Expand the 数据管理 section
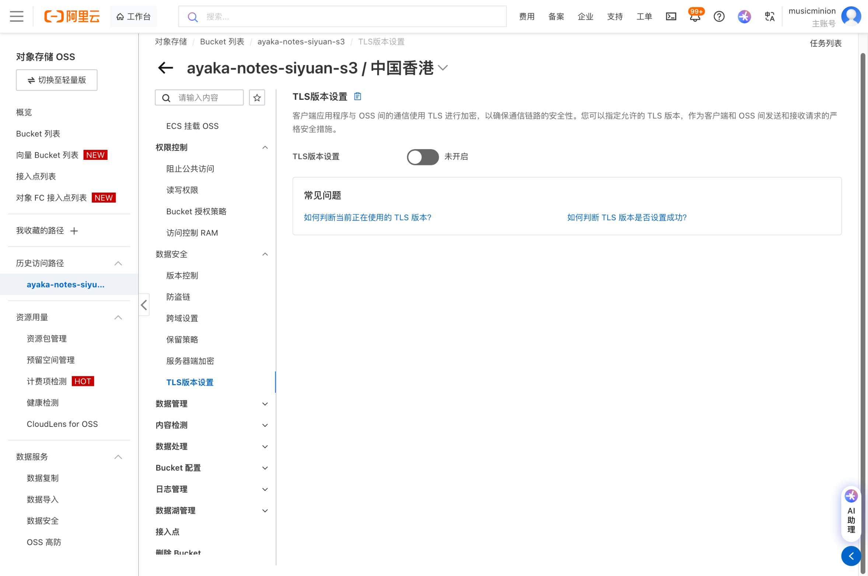The width and height of the screenshot is (868, 576). [x=265, y=404]
